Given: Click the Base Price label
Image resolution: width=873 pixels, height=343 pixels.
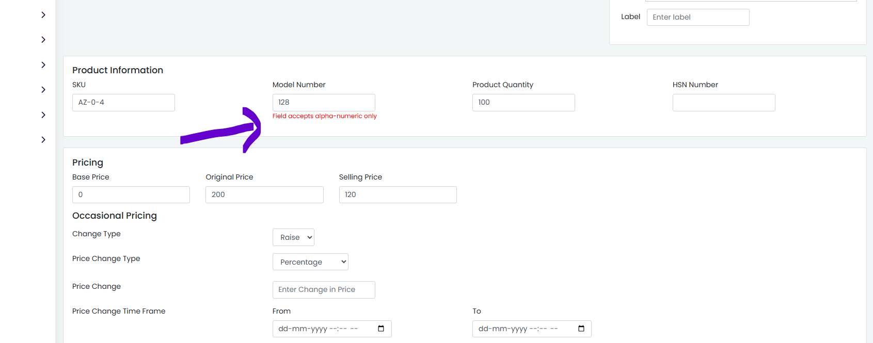Looking at the screenshot, I should [91, 177].
